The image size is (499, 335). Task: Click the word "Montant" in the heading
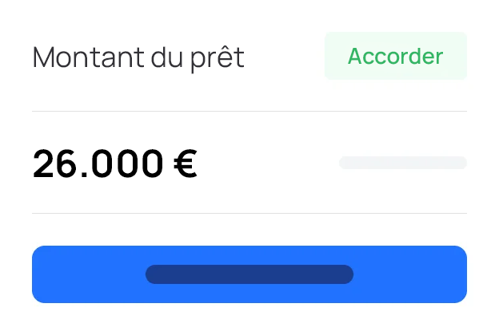(78, 57)
